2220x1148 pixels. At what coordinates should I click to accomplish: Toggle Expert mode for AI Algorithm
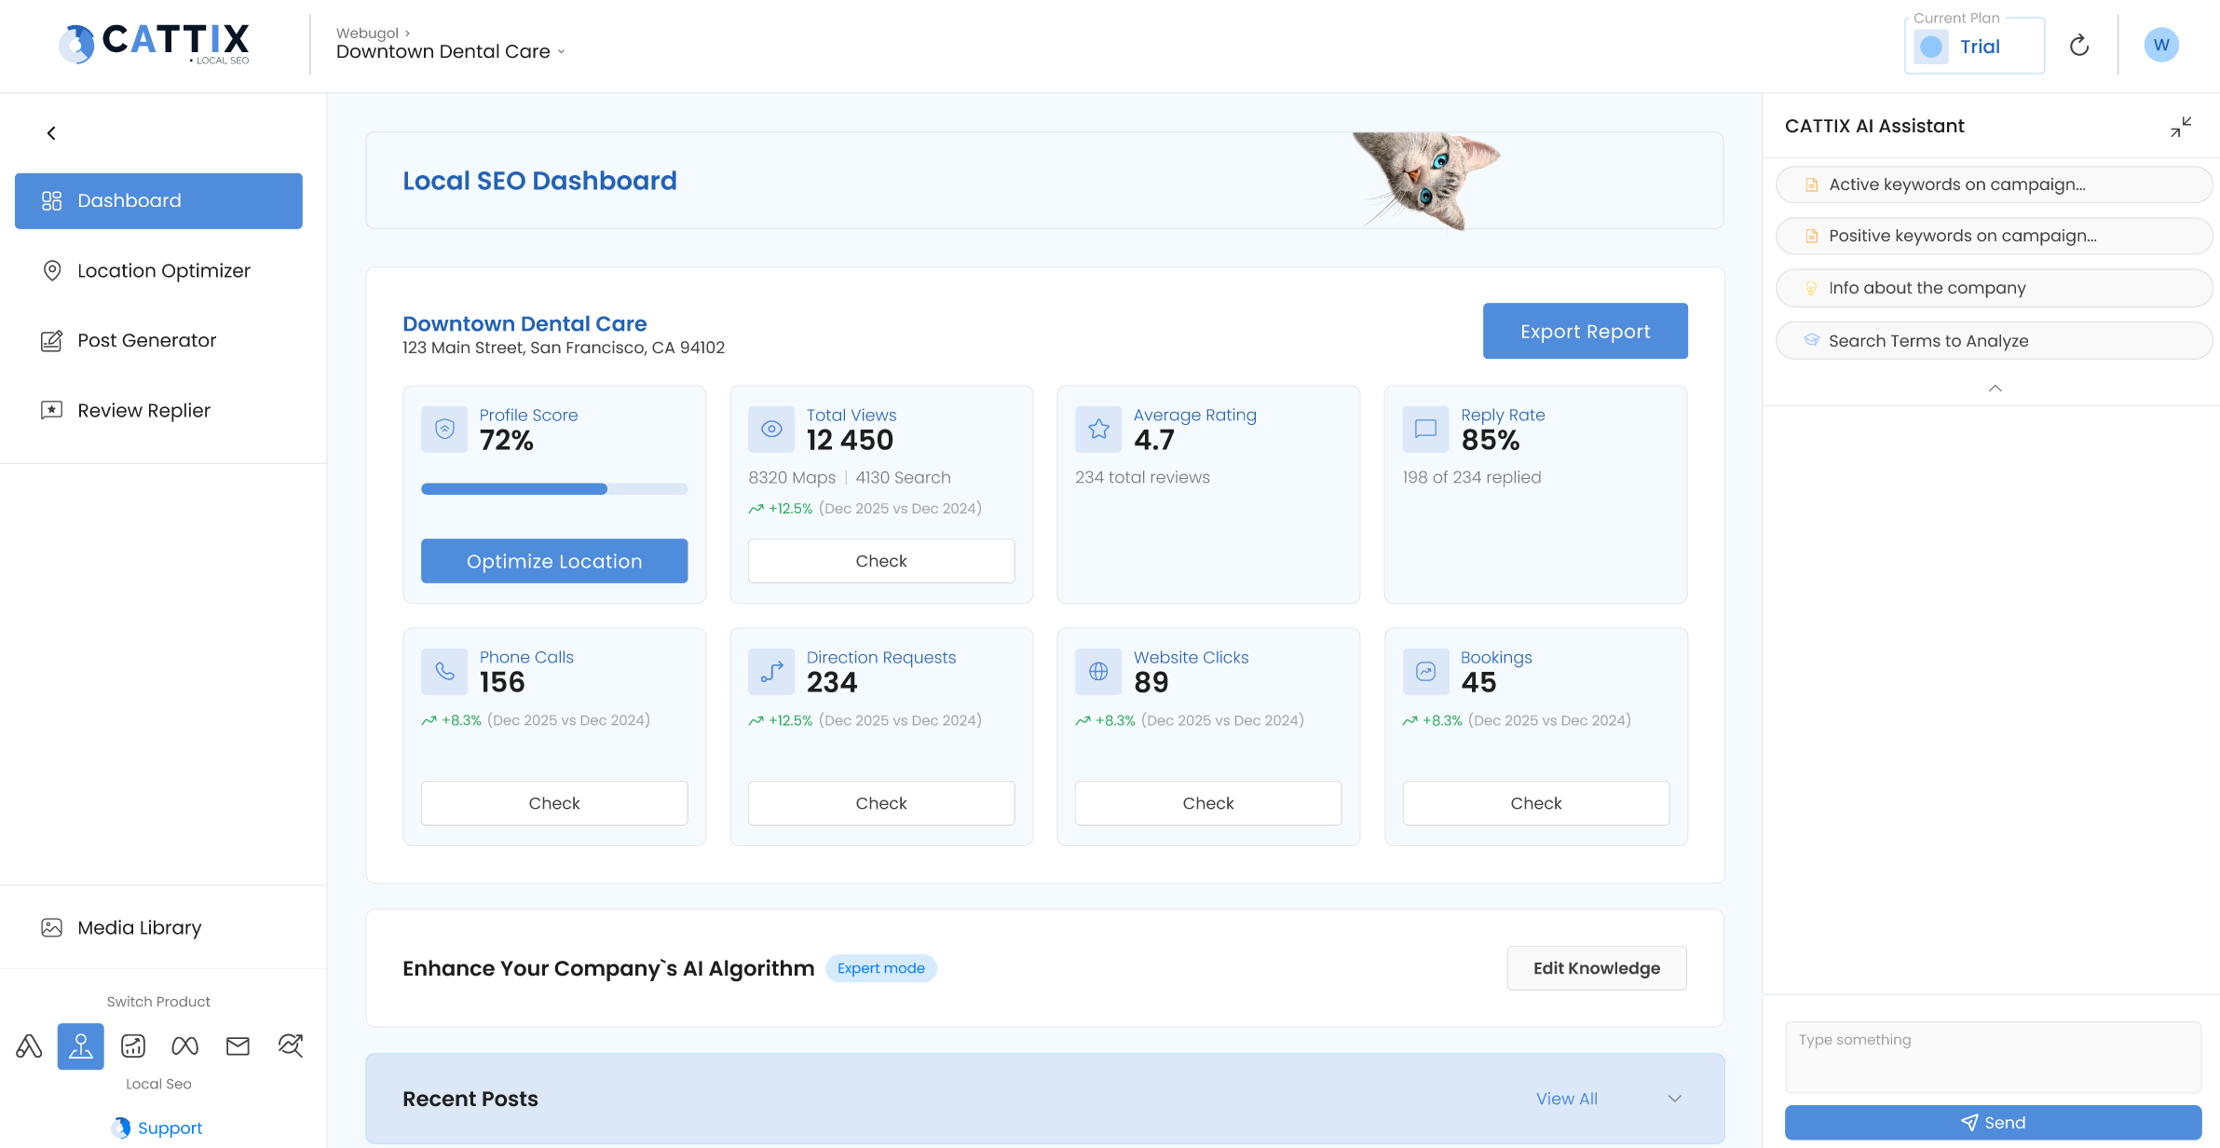pyautogui.click(x=880, y=968)
